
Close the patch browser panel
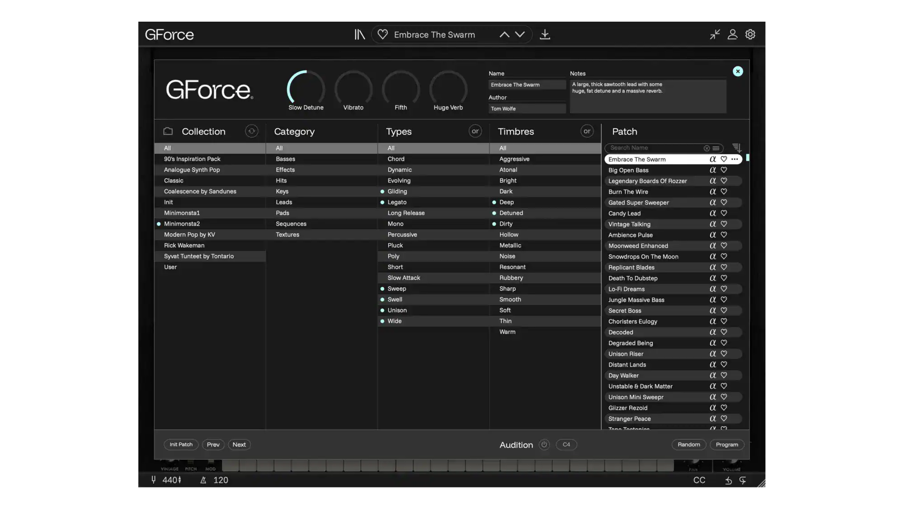click(738, 71)
